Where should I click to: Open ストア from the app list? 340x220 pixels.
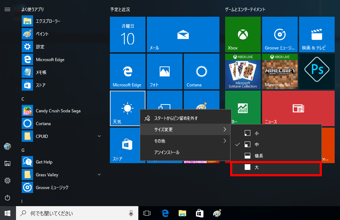coord(62,85)
